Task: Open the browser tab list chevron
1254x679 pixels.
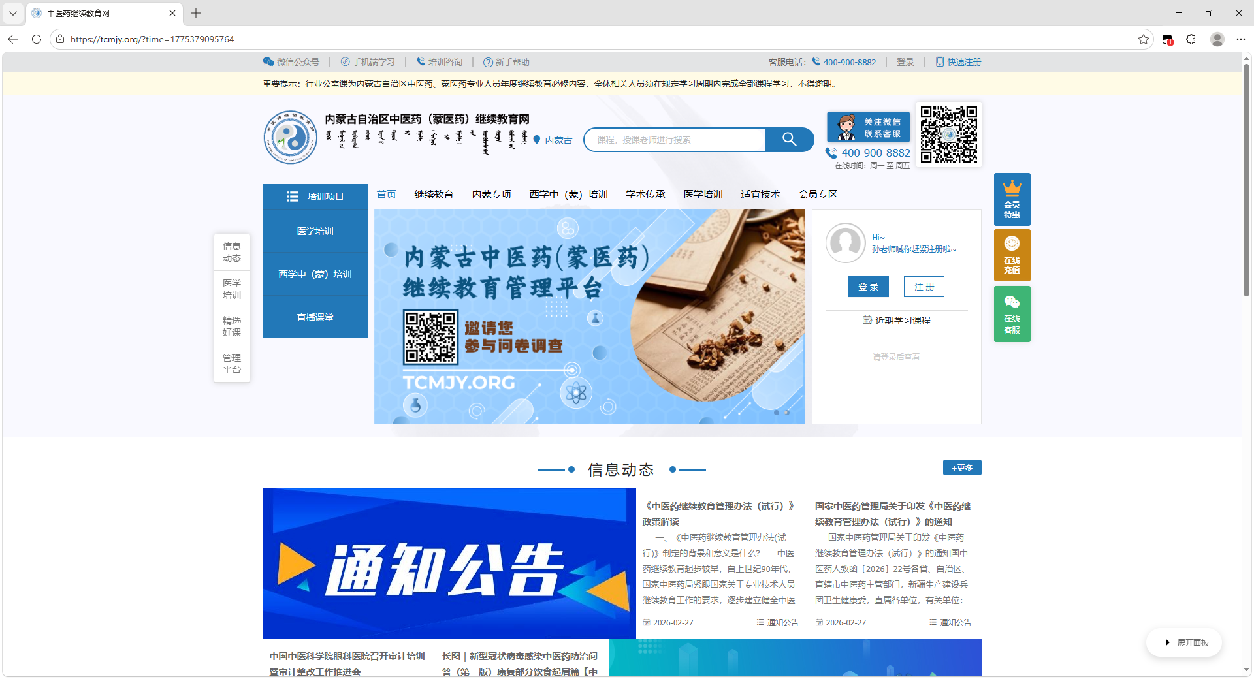Action: point(13,13)
